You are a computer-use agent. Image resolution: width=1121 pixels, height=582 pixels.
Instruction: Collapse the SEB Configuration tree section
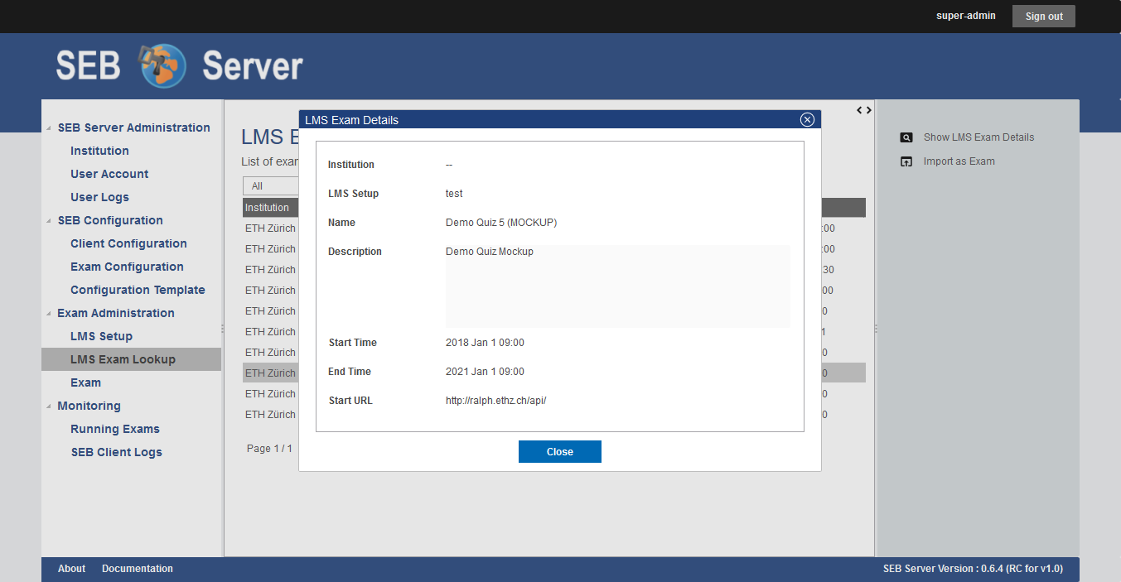49,221
